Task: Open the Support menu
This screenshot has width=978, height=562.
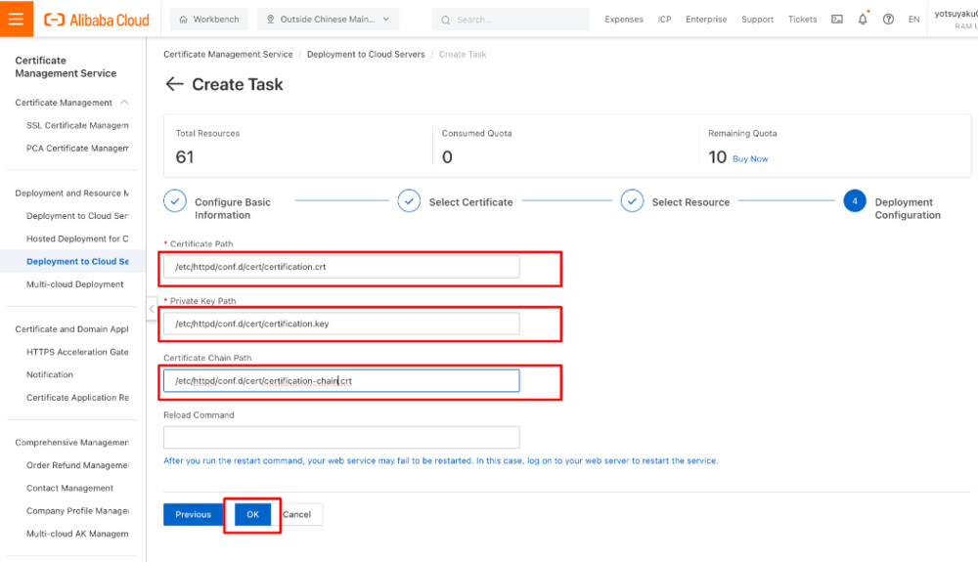Action: click(757, 20)
